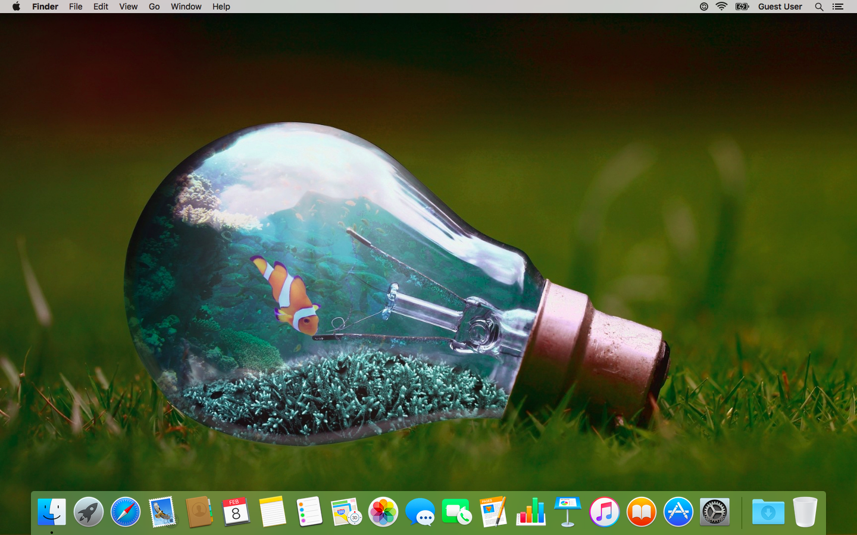Open the Guest User account menu
The height and width of the screenshot is (535, 857).
pos(780,7)
